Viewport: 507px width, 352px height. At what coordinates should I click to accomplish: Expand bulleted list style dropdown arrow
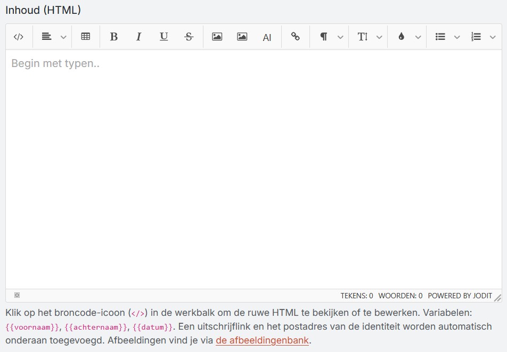pyautogui.click(x=457, y=37)
